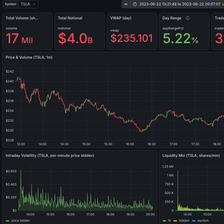Shift the time range backwards with the double-arrow button

[x=126, y=4]
